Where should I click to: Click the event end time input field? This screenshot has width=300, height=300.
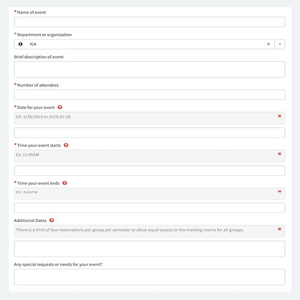pos(149,208)
